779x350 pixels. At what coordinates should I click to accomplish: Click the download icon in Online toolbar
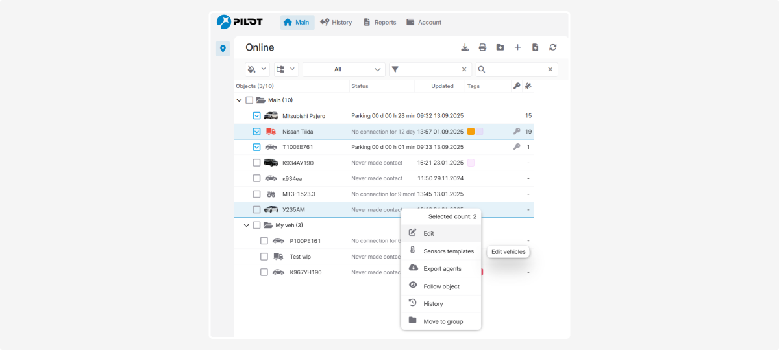(465, 47)
